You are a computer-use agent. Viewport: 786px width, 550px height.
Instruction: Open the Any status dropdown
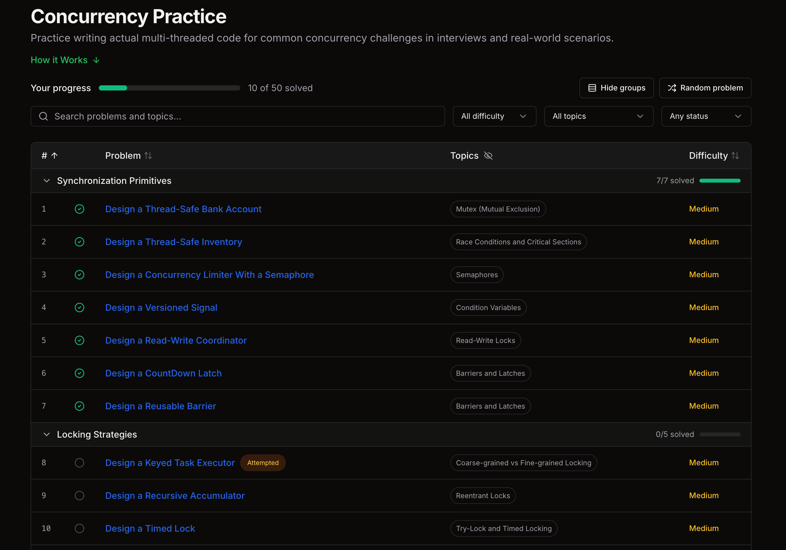706,116
